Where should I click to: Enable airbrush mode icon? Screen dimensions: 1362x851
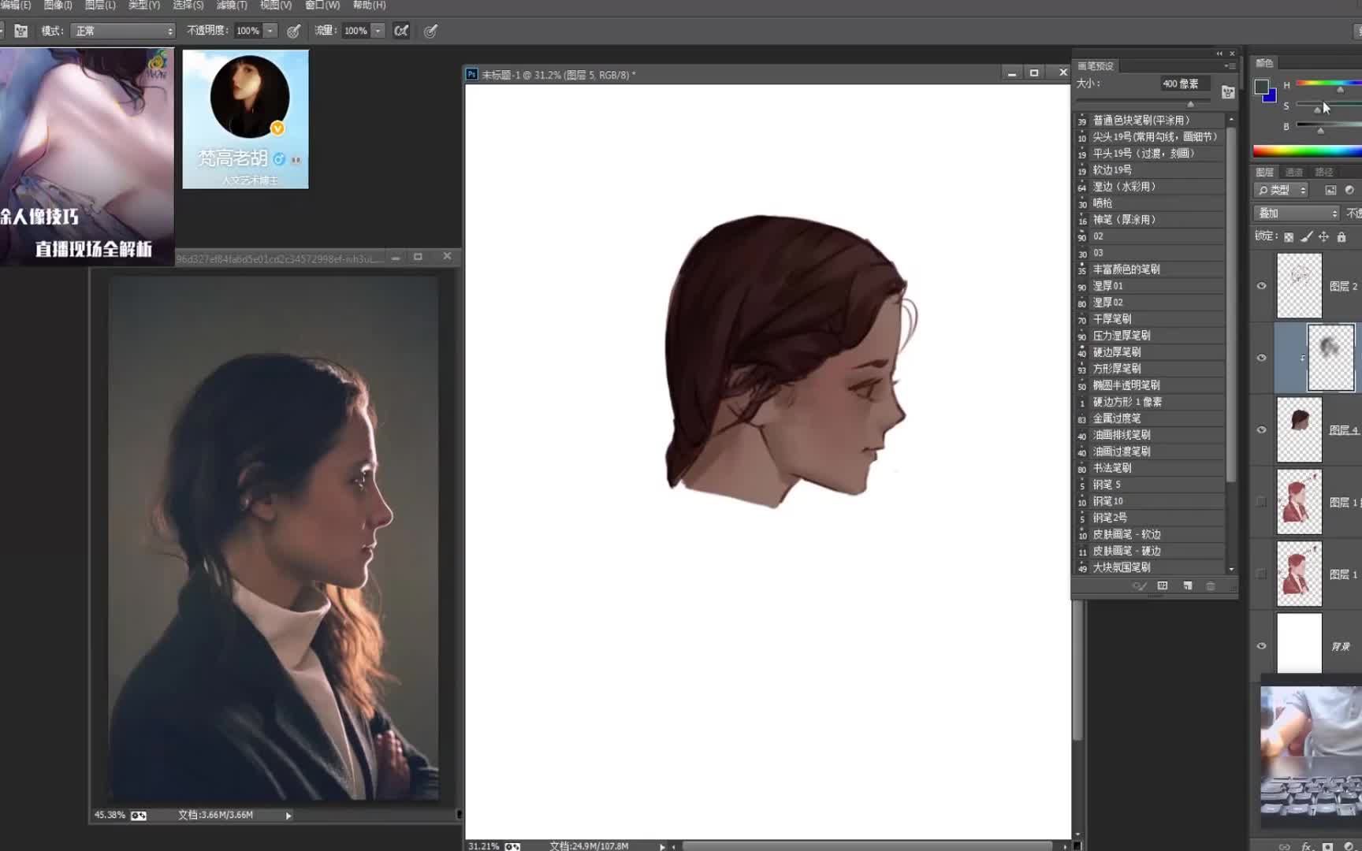point(401,31)
